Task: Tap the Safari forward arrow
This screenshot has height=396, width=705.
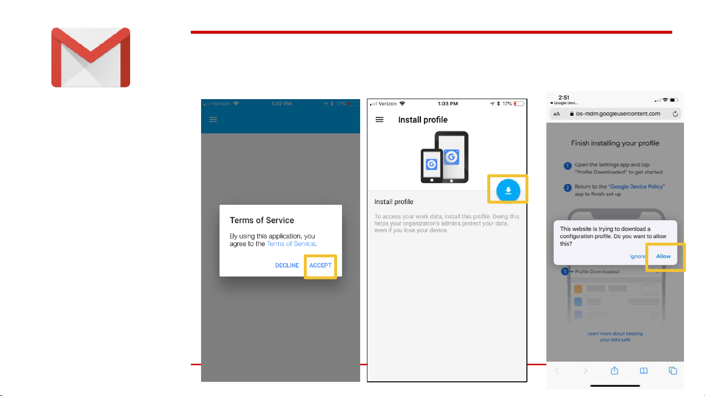Action: click(586, 371)
